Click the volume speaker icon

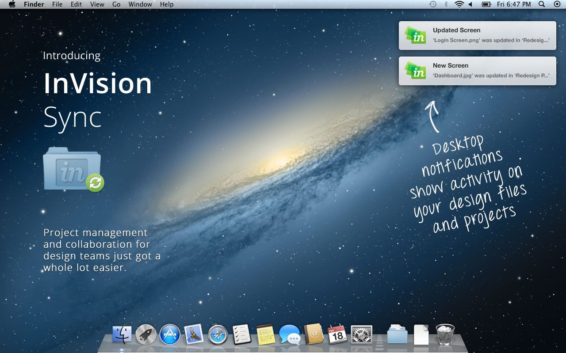point(471,4)
